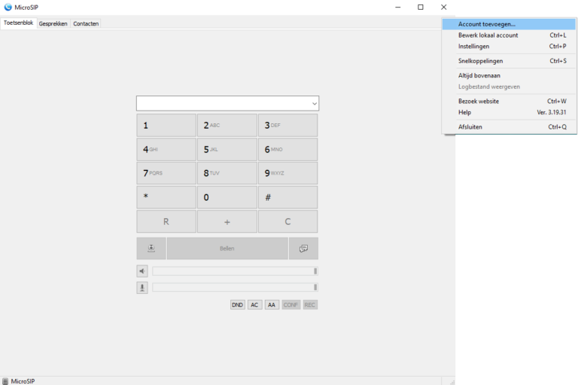
Task: Choose Afsluiten to quit MicroSIP
Action: point(509,127)
